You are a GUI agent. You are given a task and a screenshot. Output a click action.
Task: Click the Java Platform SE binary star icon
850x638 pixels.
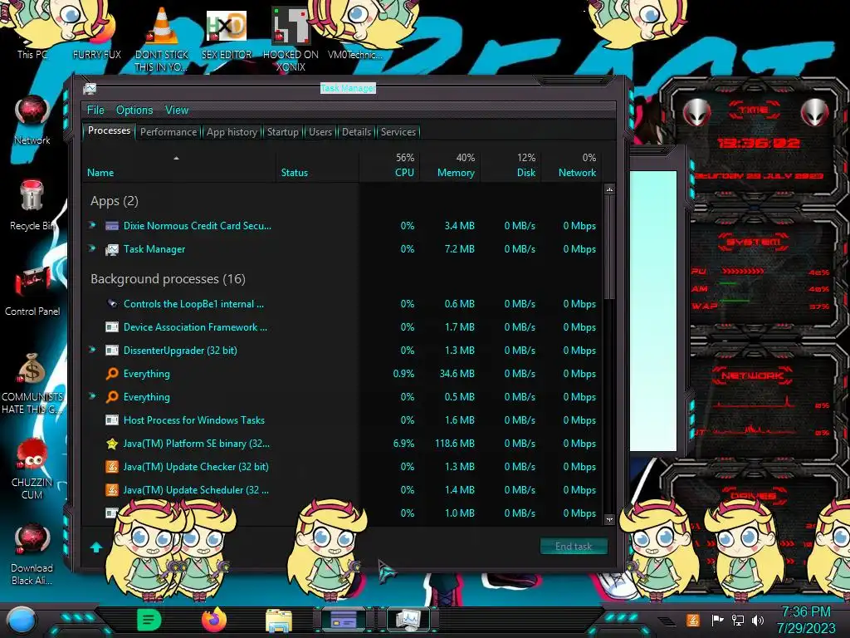pos(112,444)
